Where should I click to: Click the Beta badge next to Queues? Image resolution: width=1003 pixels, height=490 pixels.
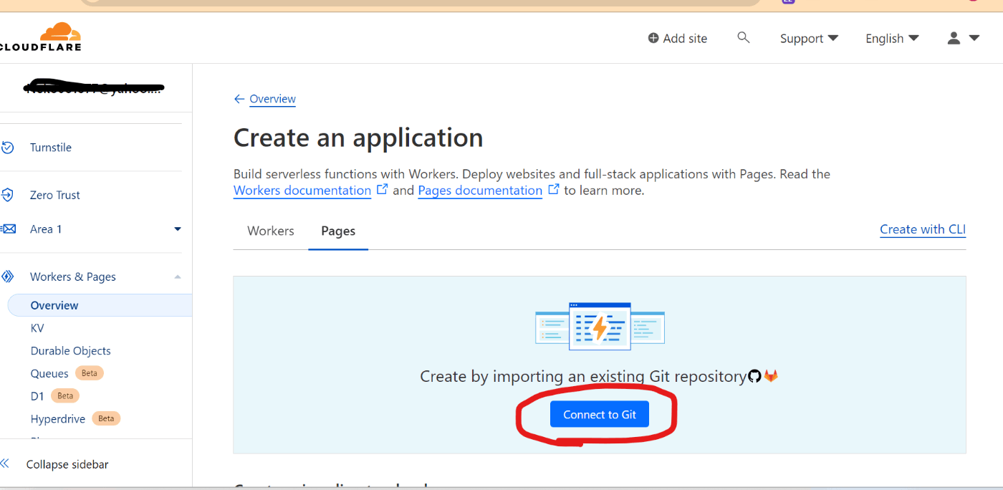[90, 373]
